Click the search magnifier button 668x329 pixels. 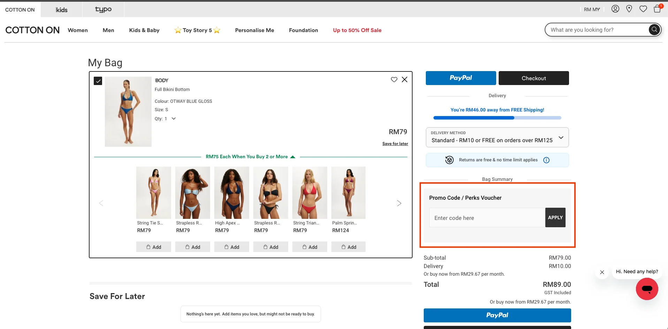(654, 30)
